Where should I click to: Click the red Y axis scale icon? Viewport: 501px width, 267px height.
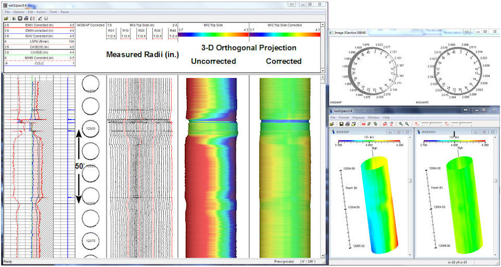pos(446,124)
